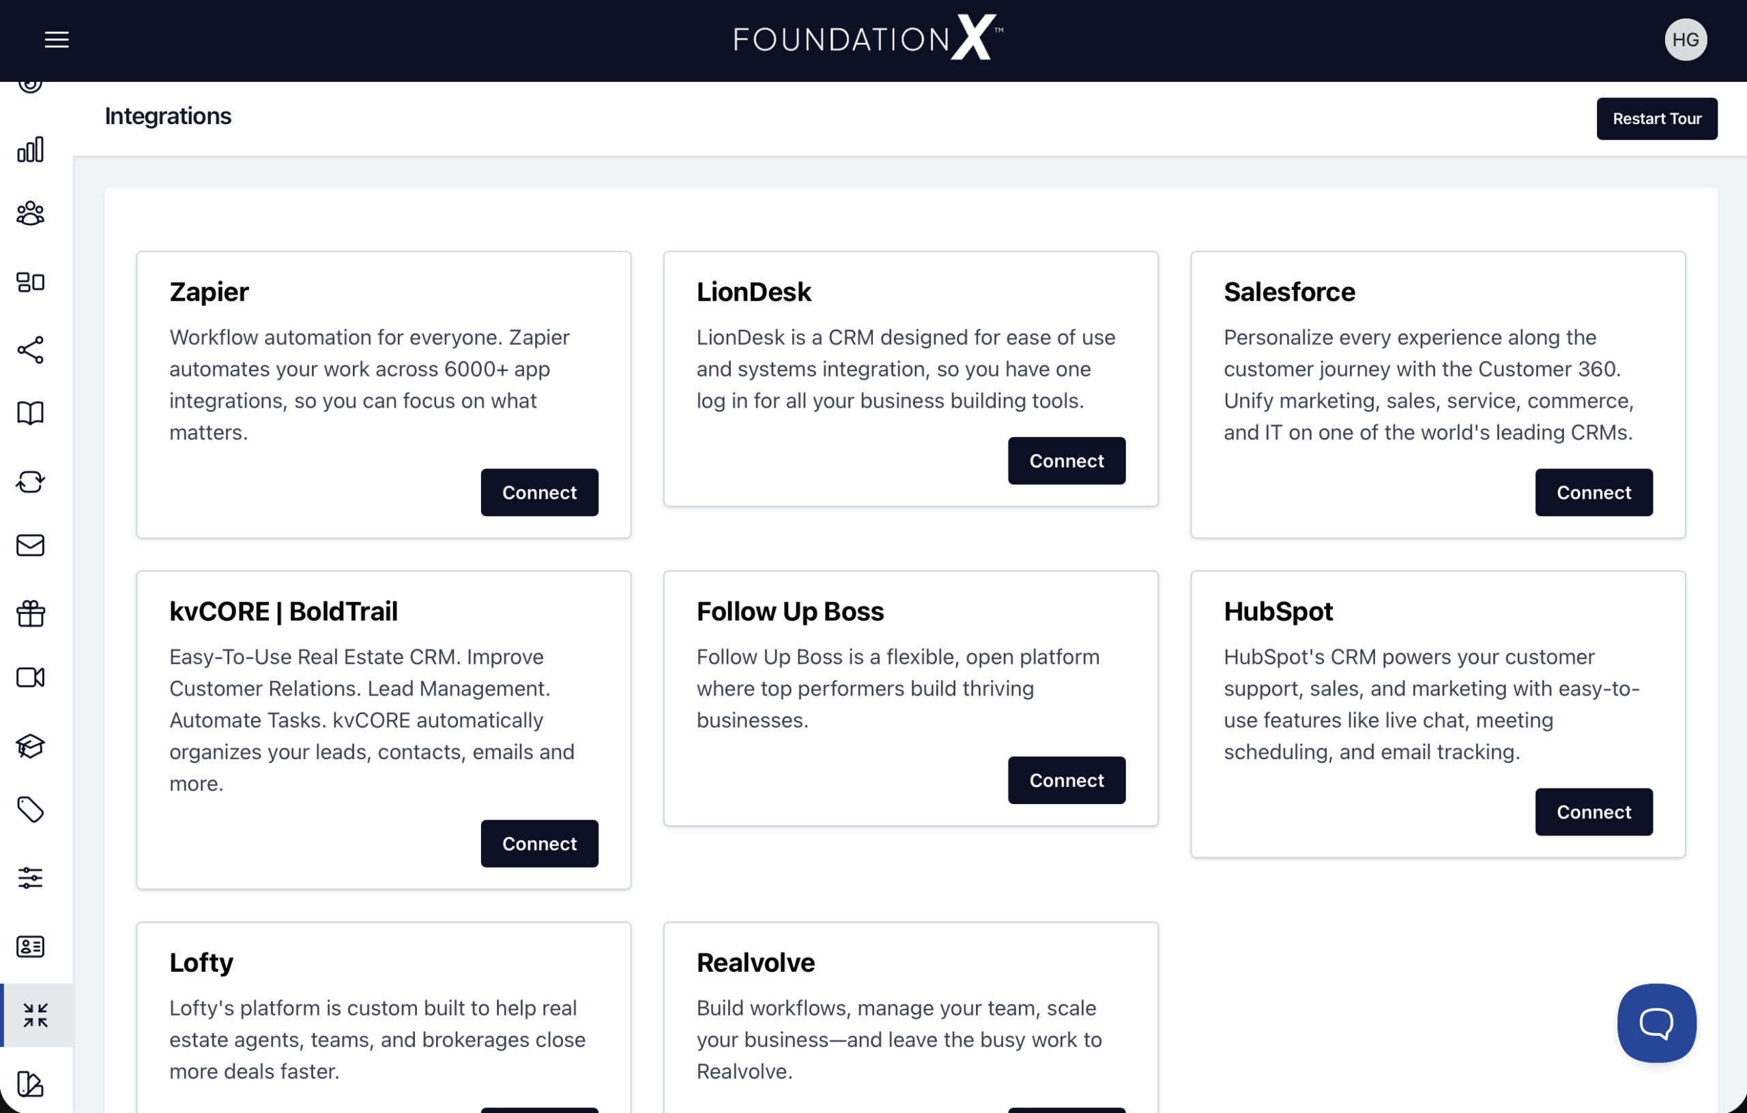Open the sliders settings sidebar icon
Screen dimensions: 1747x1113
click(31, 878)
